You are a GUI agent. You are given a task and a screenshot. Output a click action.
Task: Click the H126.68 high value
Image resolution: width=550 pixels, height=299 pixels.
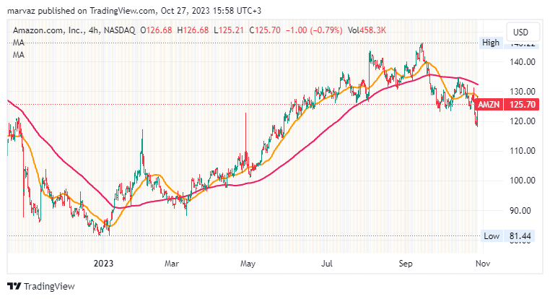coord(193,30)
